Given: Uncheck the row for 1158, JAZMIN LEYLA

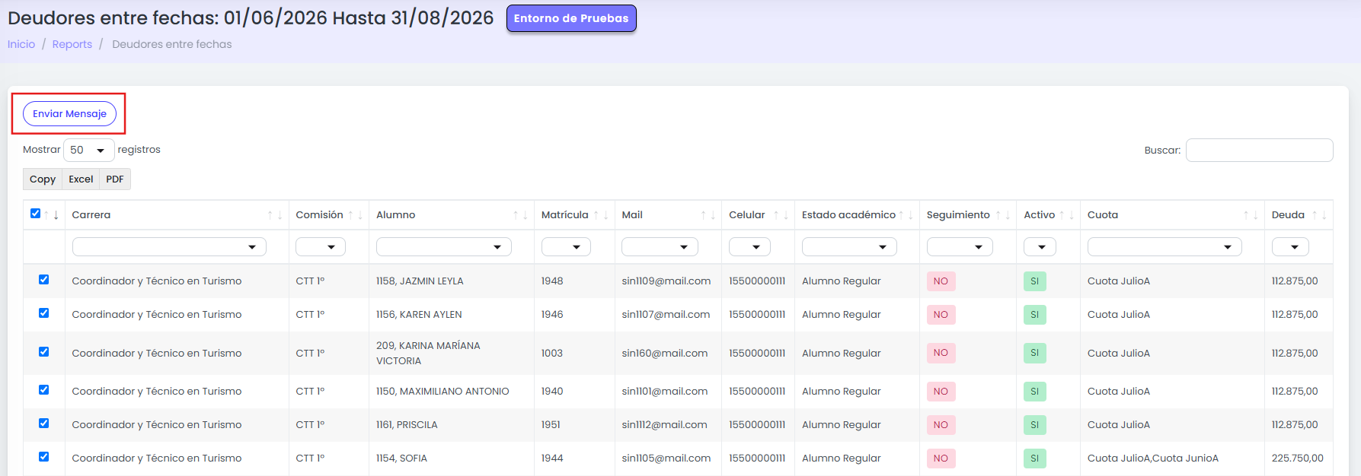Looking at the screenshot, I should coord(43,280).
